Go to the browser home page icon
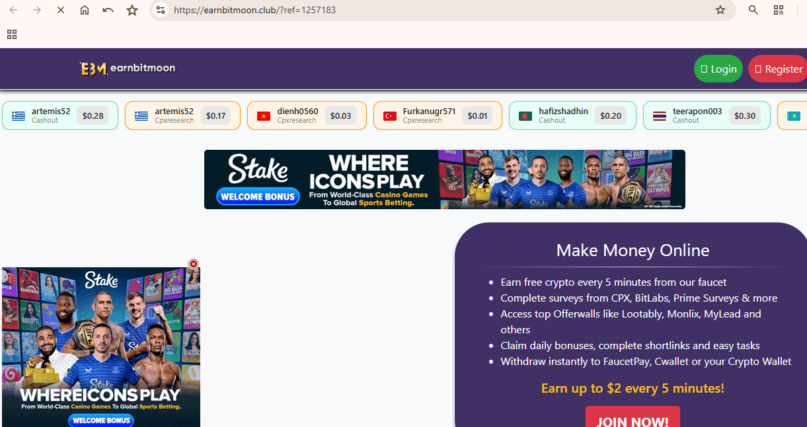807x427 pixels. click(x=85, y=10)
